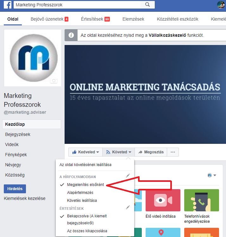
Task: Open the Vállalkozáskezelő link
Action: [167, 35]
